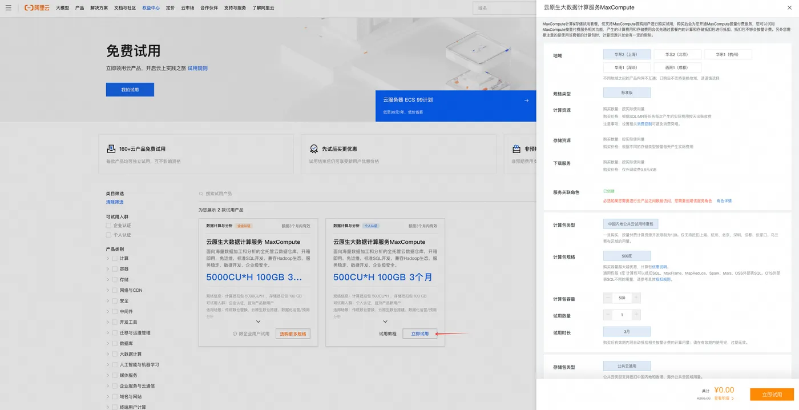Expand details chevron on 5000CU*H card
The width and height of the screenshot is (799, 410).
click(259, 321)
